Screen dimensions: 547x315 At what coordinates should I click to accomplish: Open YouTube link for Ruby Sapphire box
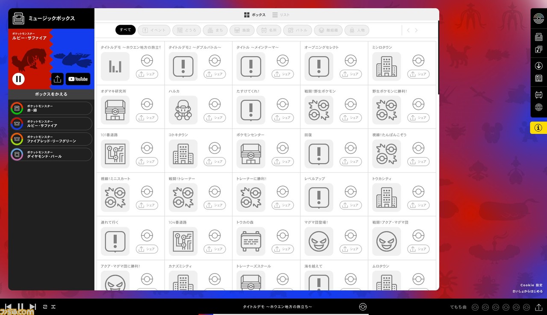[x=78, y=79]
